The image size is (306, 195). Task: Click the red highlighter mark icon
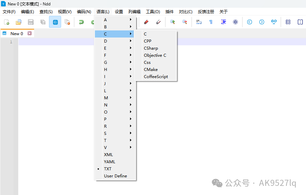(146, 22)
